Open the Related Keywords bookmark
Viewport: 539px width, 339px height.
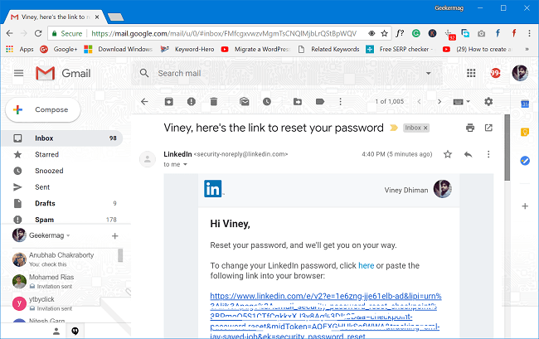[328, 49]
